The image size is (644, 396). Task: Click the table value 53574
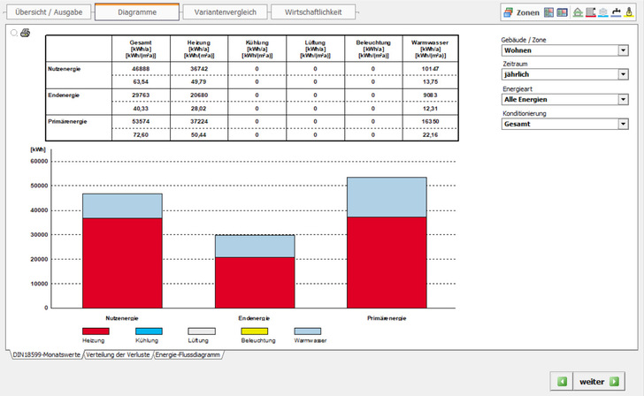coord(141,121)
